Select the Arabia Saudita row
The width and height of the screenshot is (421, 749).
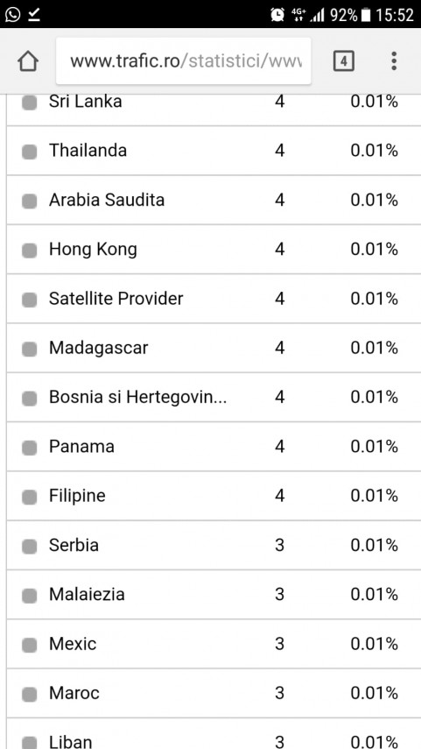(214, 200)
